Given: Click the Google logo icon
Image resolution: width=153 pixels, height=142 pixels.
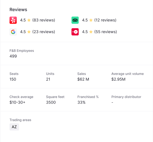Looking at the screenshot, I should [13, 32].
